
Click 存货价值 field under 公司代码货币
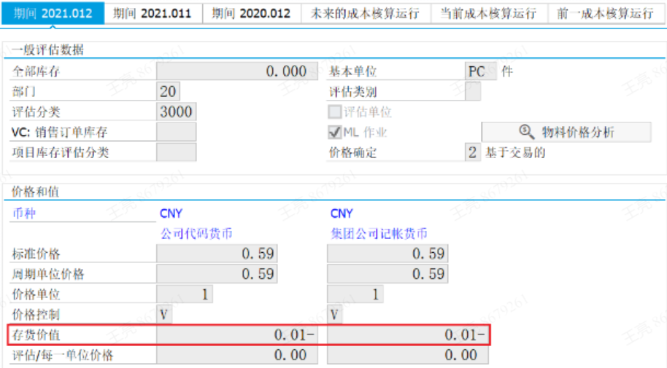(237, 335)
